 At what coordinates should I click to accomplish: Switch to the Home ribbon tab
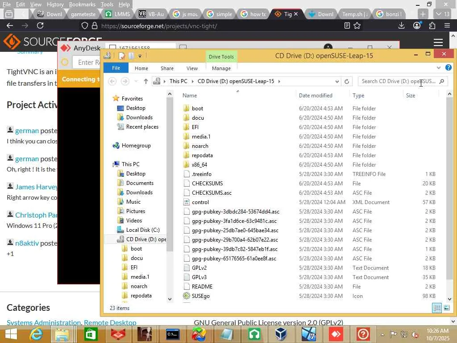click(x=141, y=68)
